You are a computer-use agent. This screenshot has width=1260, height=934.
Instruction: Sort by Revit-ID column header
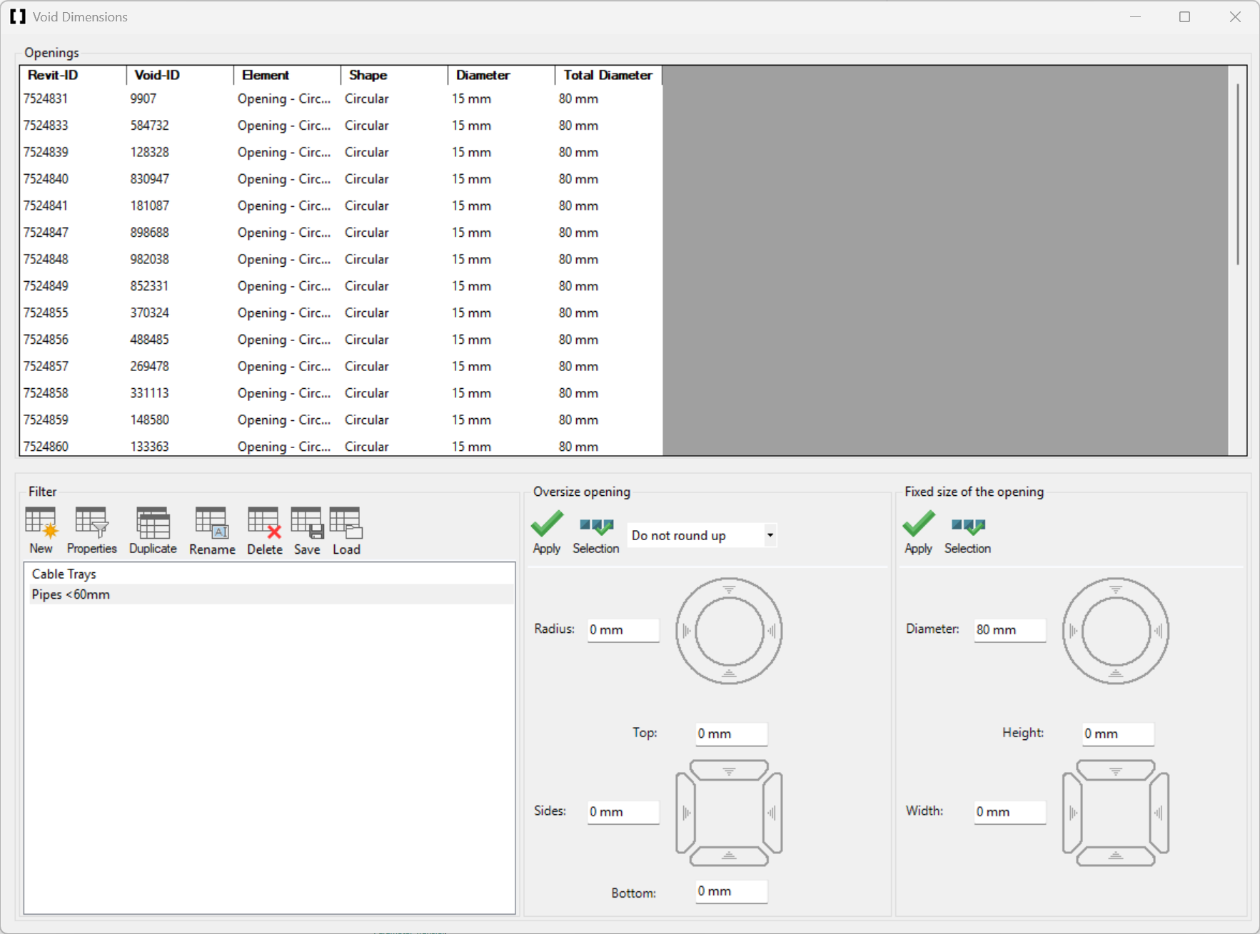(74, 75)
